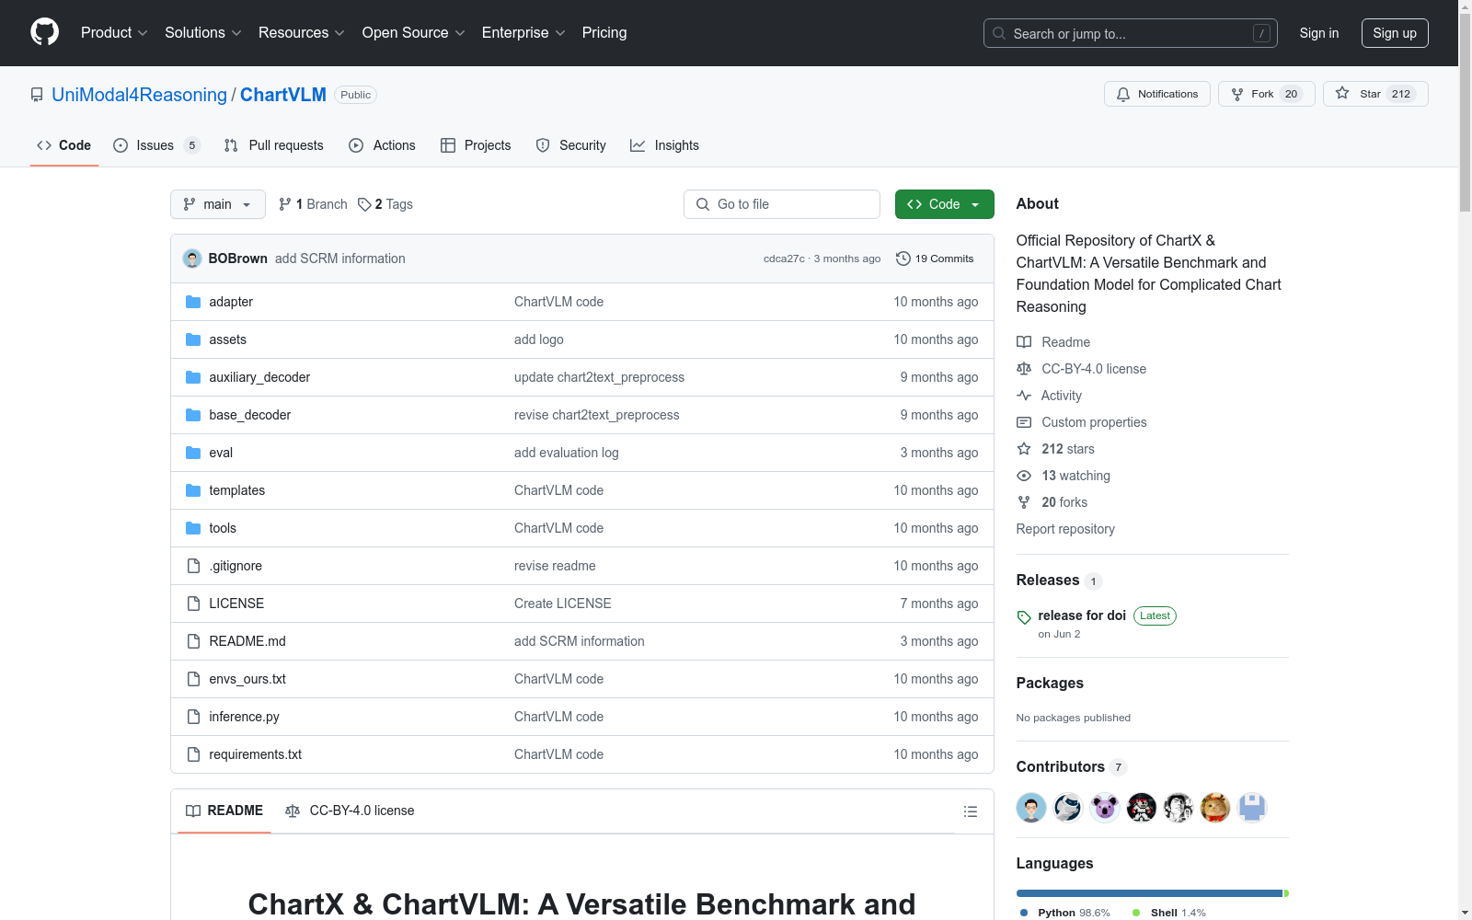Click the blue Python language dot

(x=1024, y=913)
